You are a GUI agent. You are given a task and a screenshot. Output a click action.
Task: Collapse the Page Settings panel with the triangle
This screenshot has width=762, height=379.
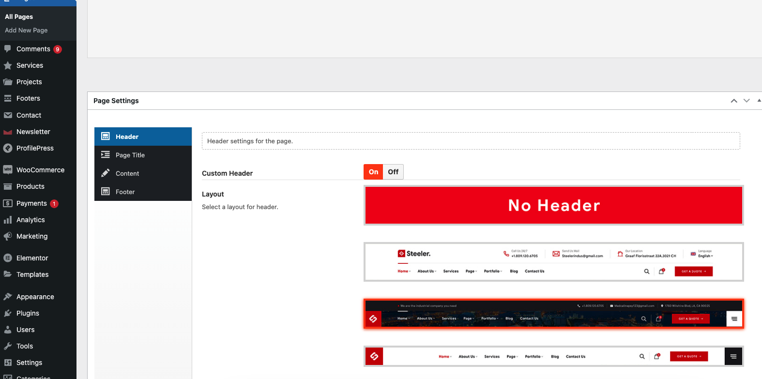coord(759,101)
